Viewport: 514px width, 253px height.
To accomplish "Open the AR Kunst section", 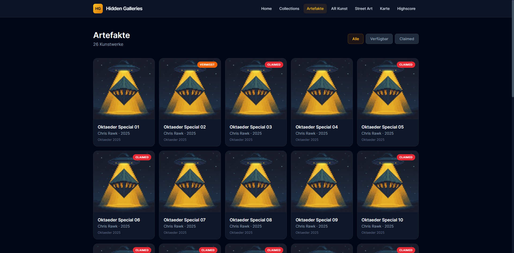I will click(x=339, y=9).
